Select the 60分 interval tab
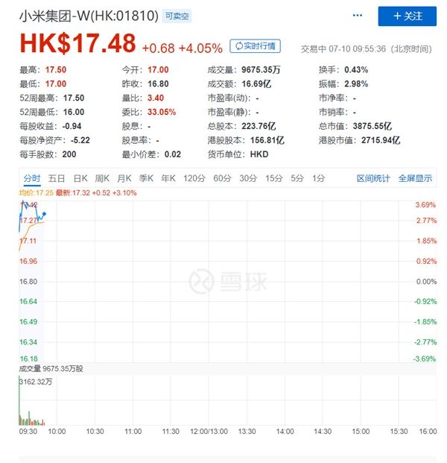The image size is (447, 463). pos(222,178)
